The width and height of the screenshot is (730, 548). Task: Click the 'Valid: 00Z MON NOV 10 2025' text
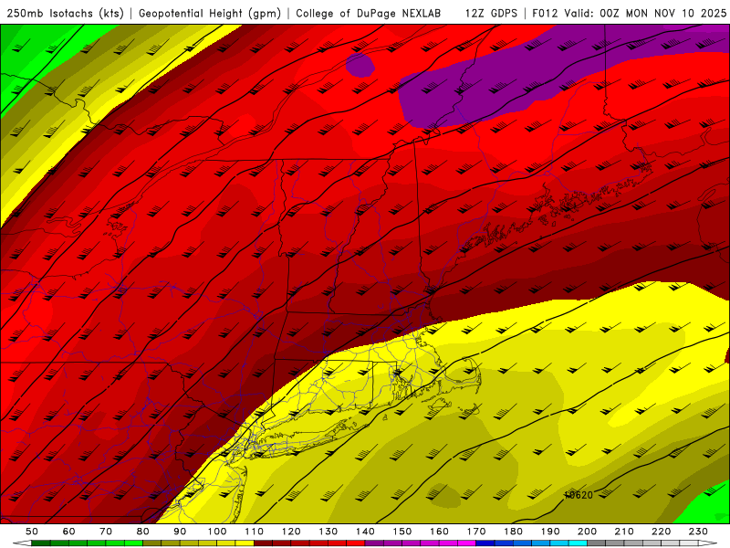(x=645, y=14)
